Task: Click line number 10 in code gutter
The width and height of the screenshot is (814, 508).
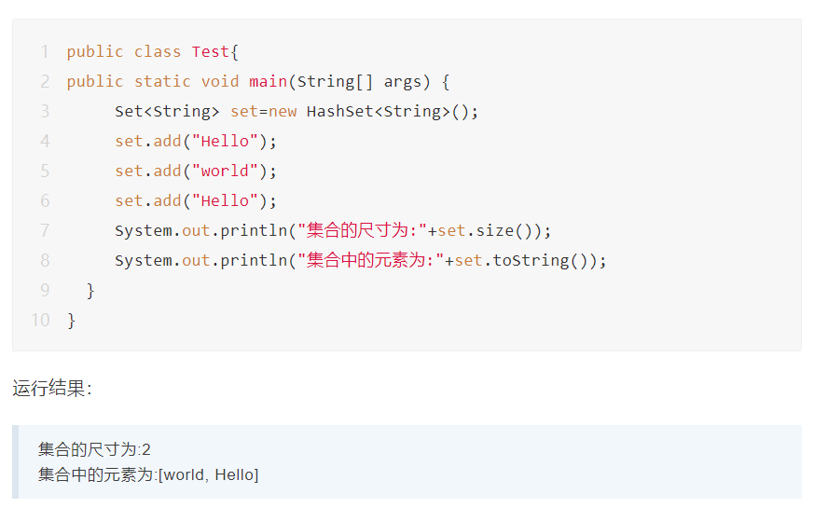Action: [x=40, y=321]
